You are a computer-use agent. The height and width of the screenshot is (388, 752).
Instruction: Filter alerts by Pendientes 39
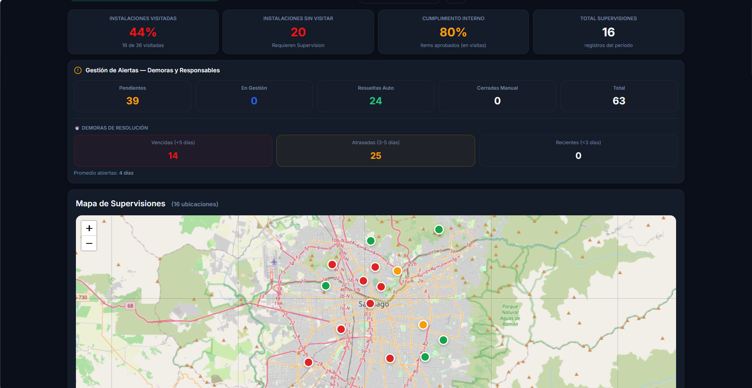[132, 96]
